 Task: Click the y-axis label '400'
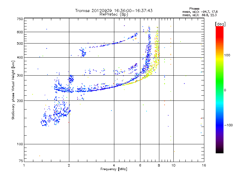20,58
